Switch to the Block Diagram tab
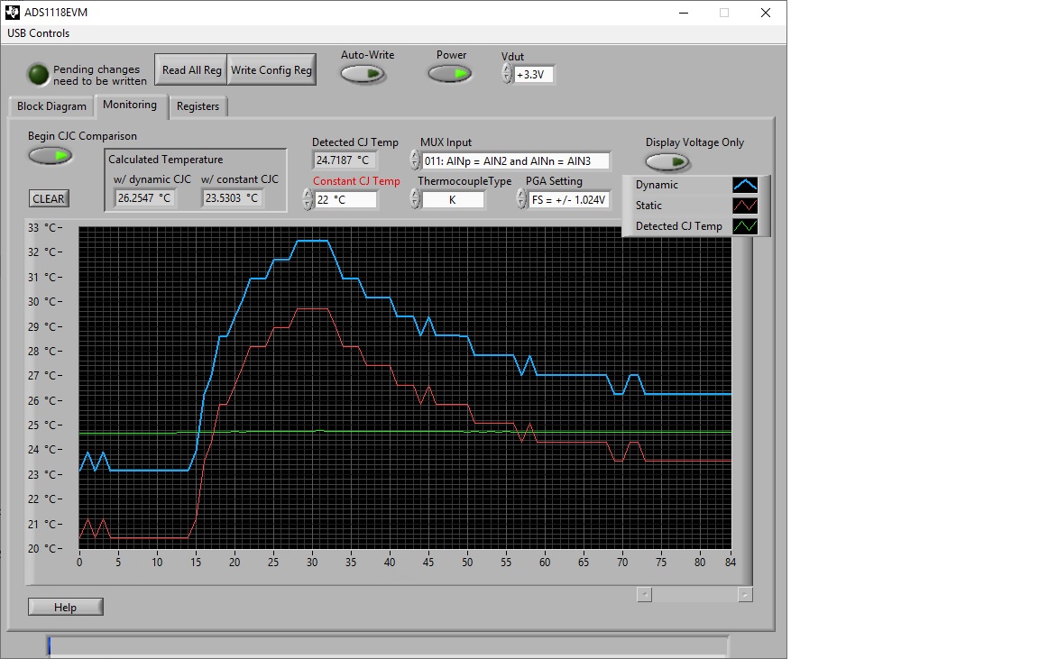1039x659 pixels. (51, 106)
